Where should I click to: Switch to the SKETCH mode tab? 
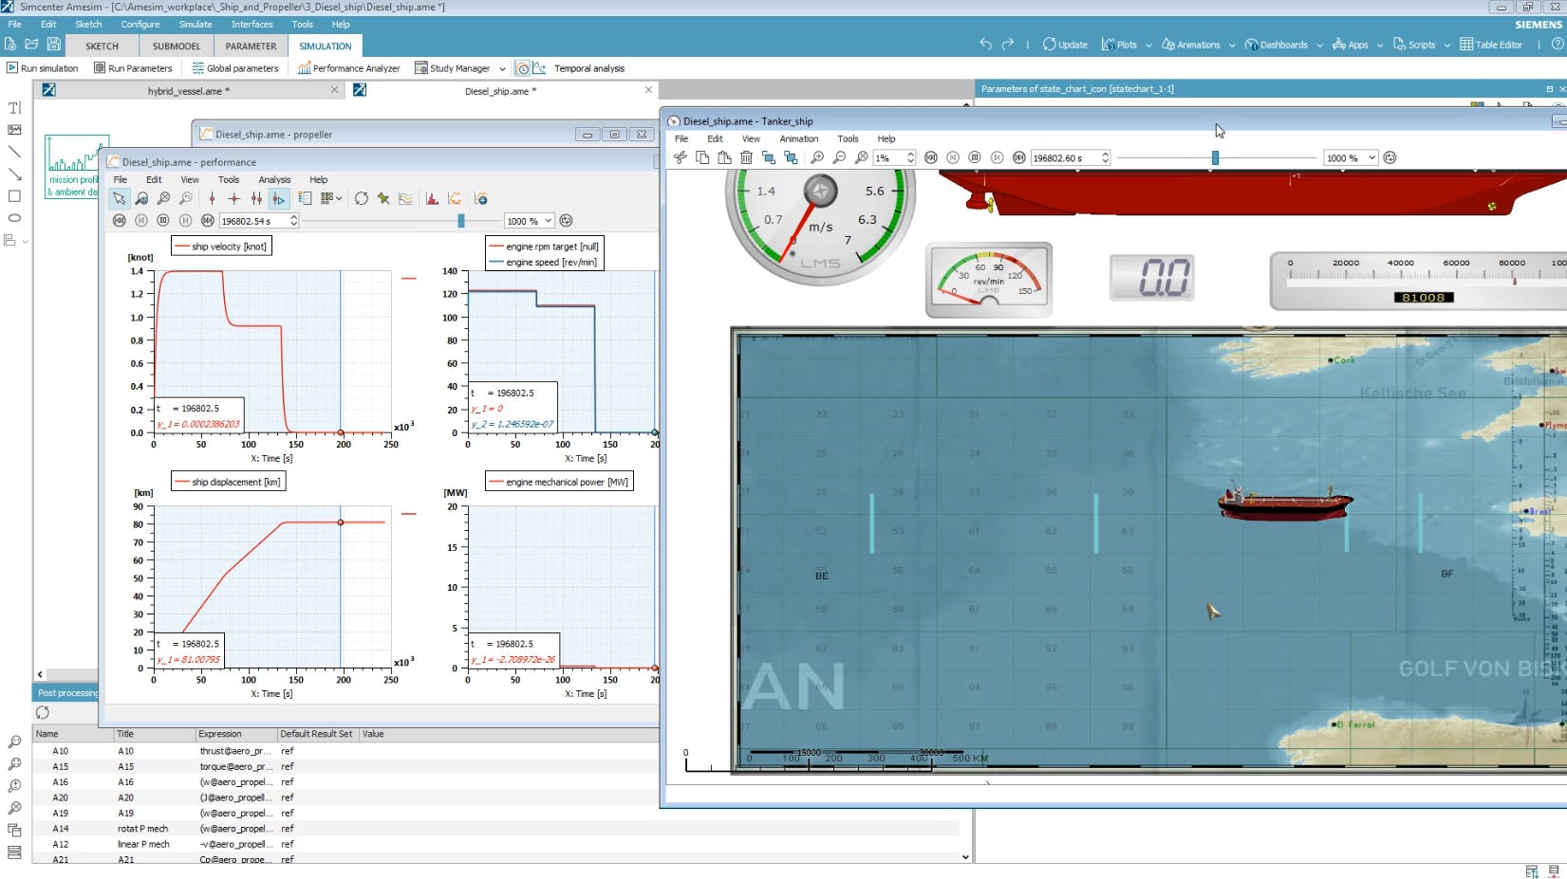point(102,46)
